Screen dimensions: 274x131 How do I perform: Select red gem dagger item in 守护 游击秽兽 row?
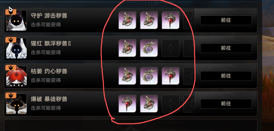coord(171,20)
